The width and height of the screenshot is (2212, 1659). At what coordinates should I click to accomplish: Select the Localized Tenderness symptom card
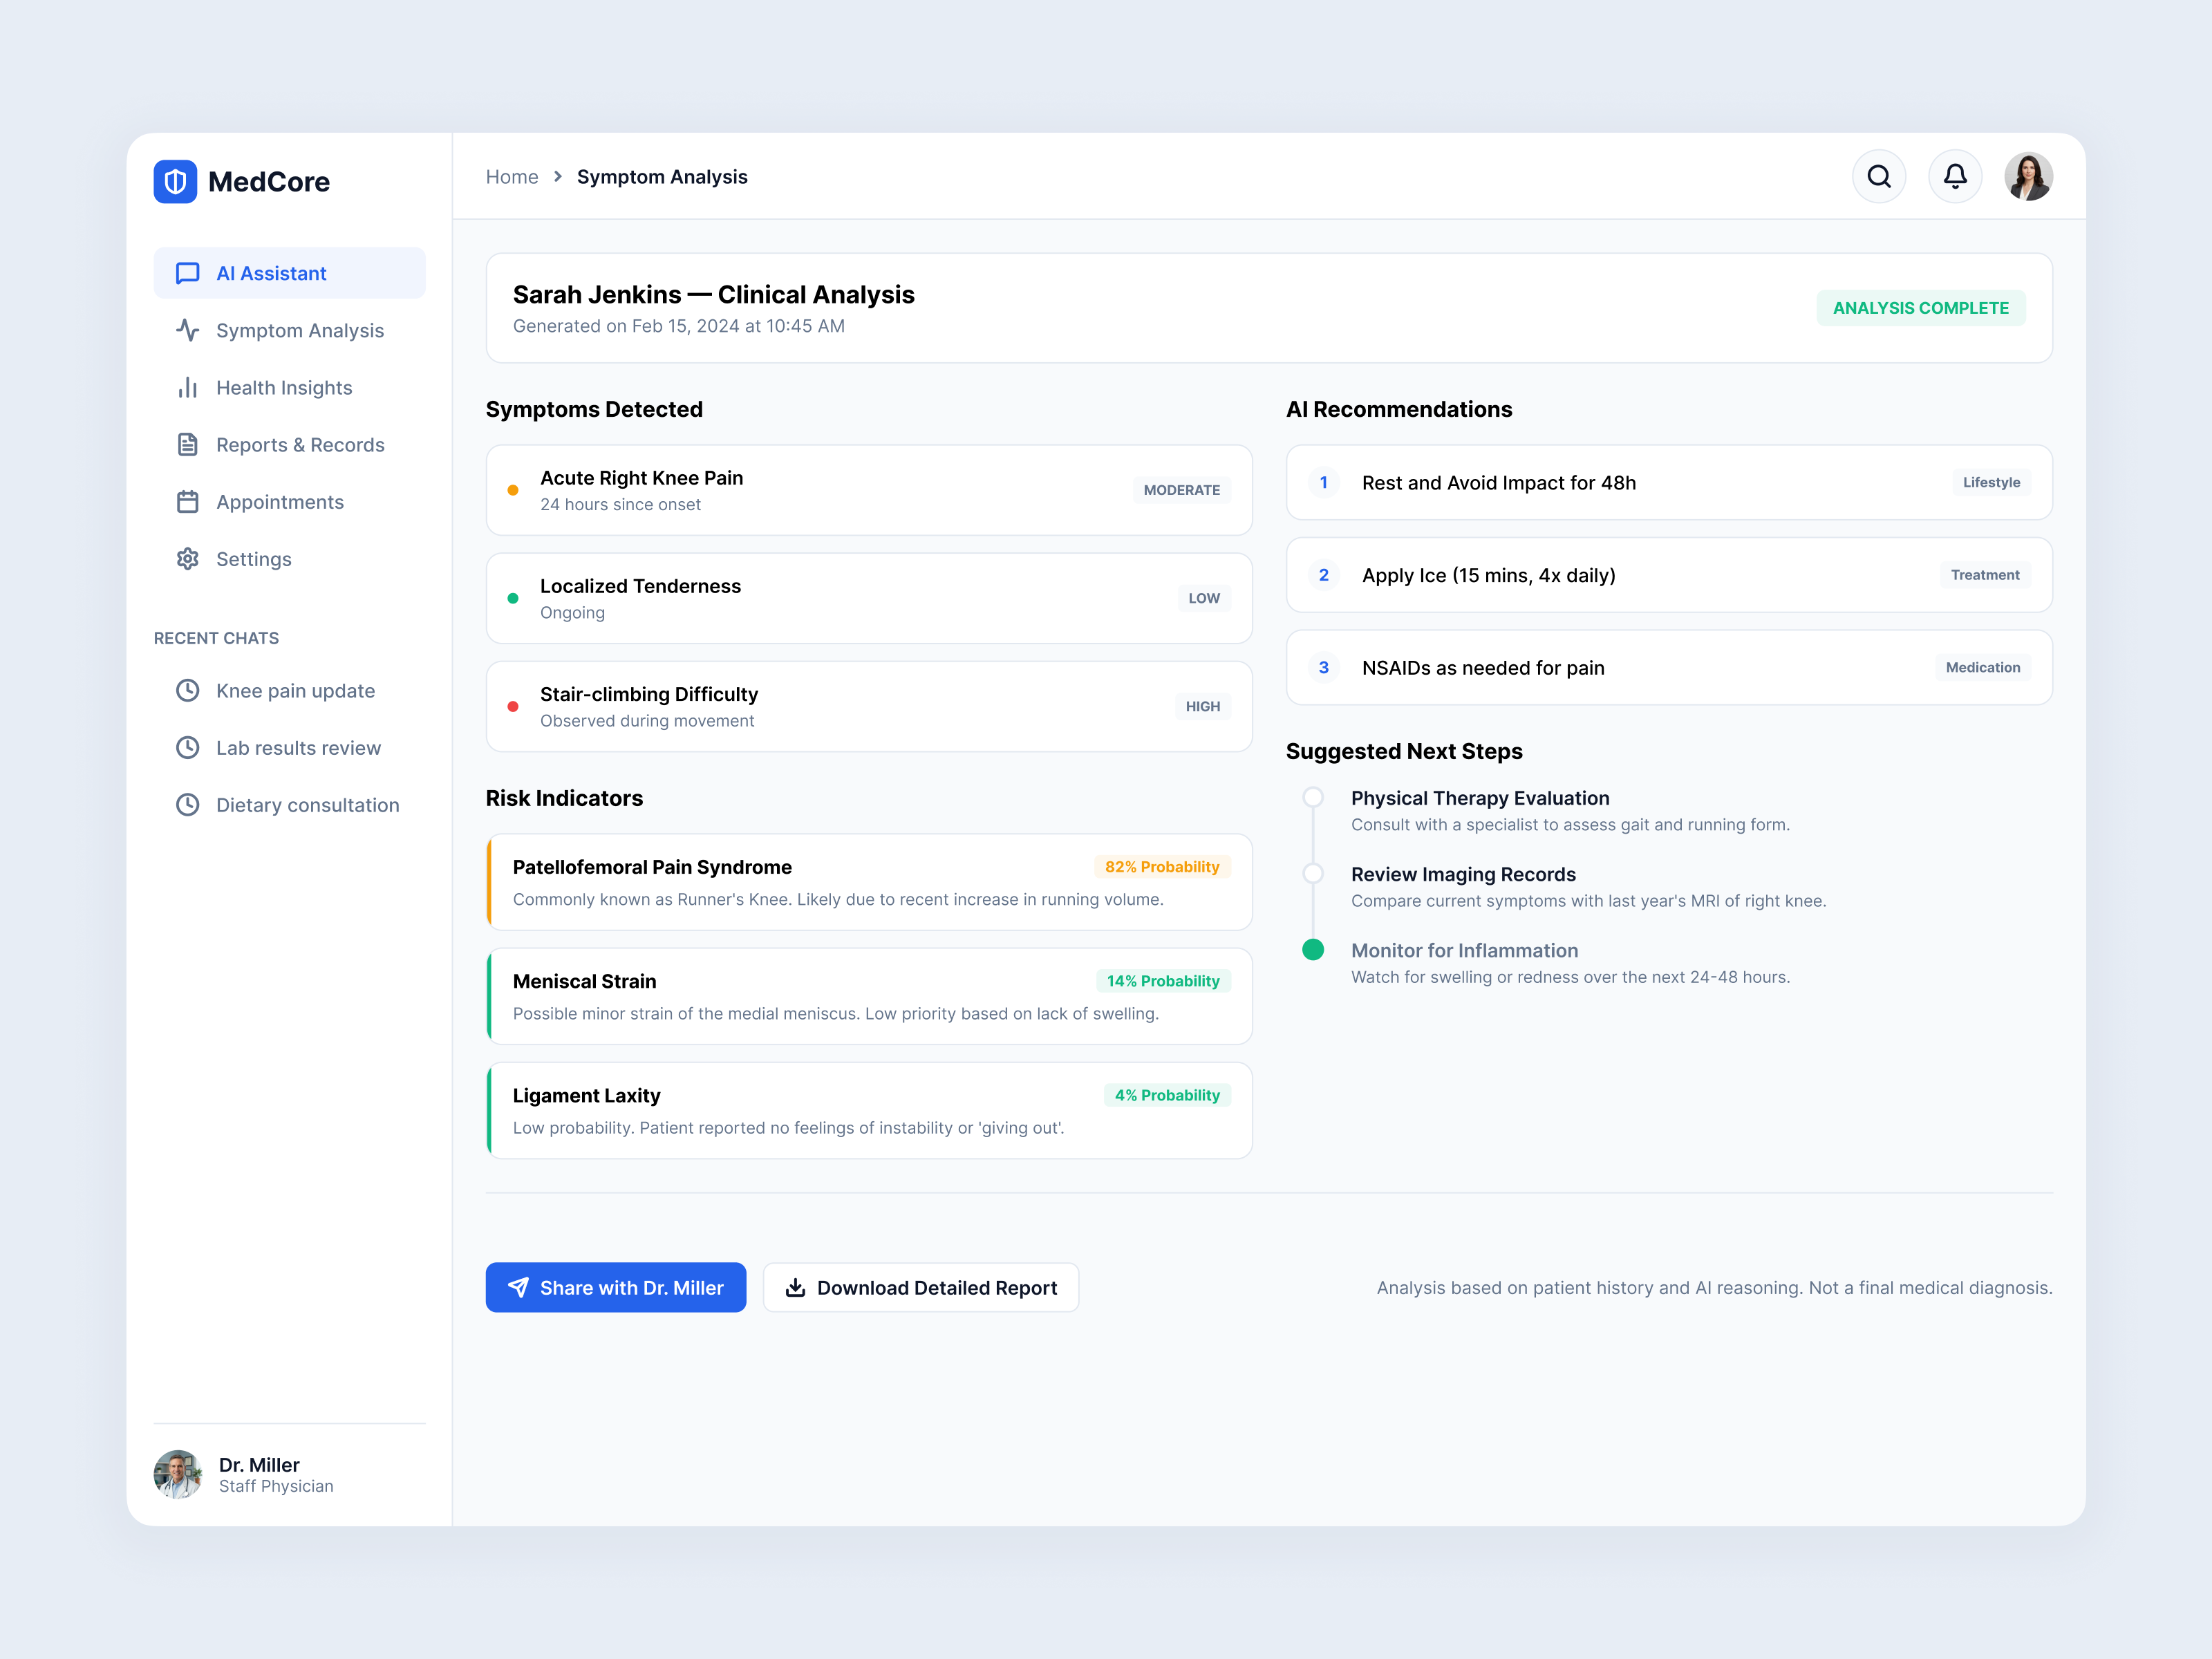point(869,598)
